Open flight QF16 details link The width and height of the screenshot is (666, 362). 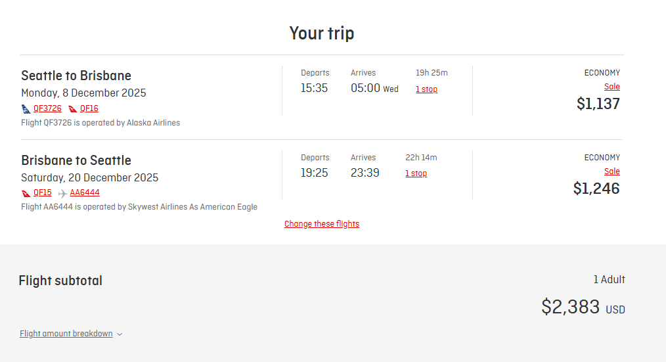tap(89, 108)
